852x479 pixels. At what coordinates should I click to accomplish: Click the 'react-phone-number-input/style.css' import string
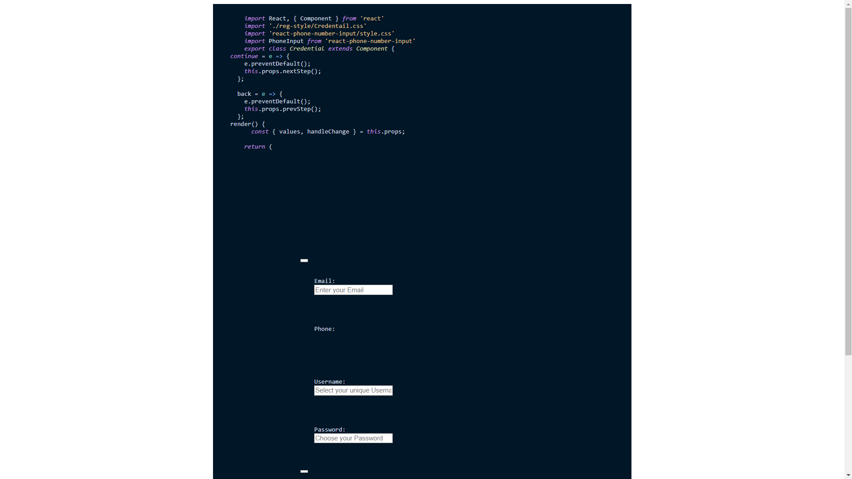[x=331, y=34]
